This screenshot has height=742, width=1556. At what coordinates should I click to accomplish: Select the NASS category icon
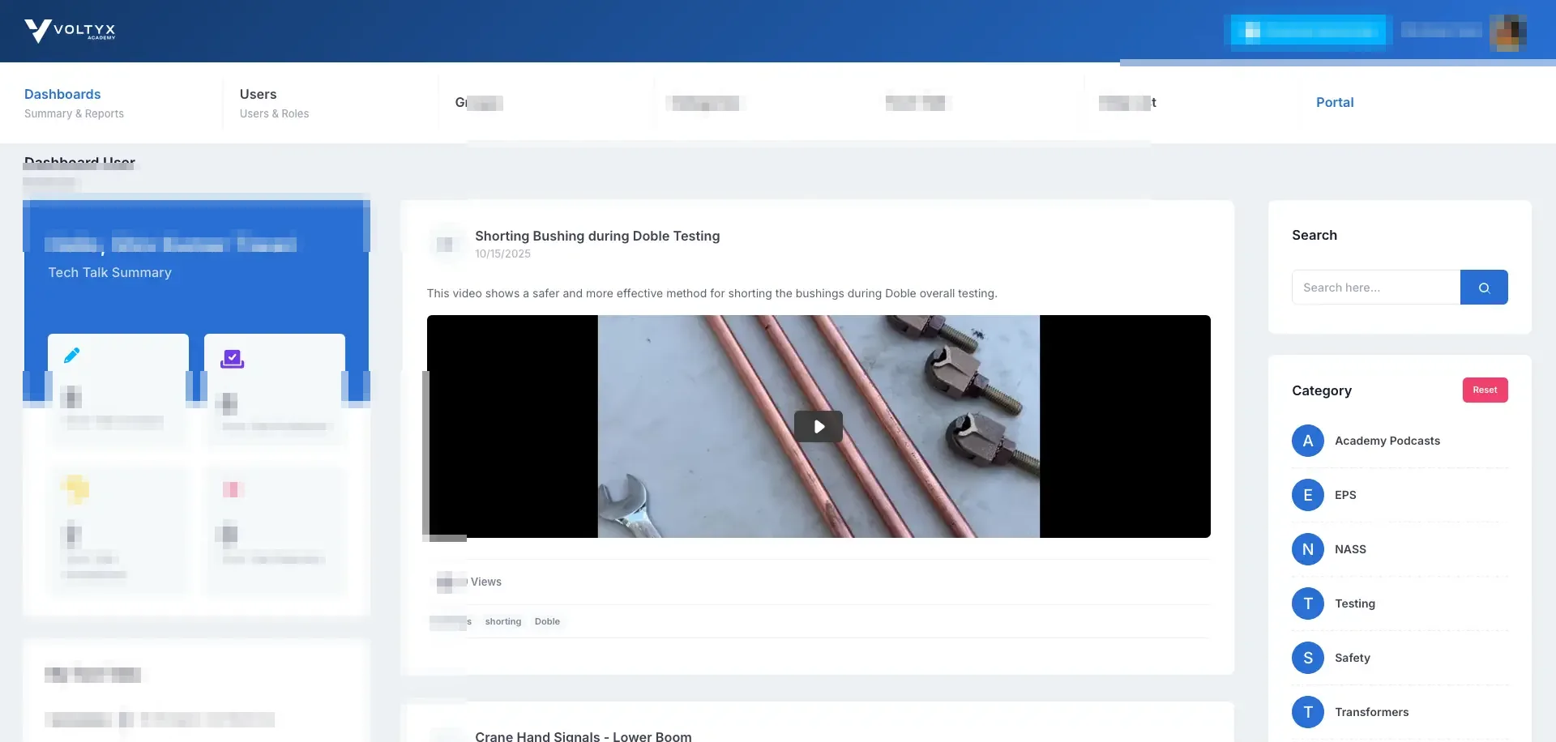click(1307, 549)
